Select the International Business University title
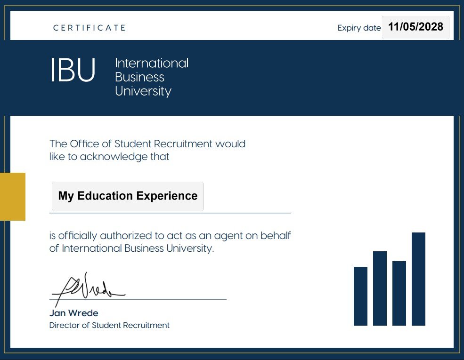Image resolution: width=464 pixels, height=360 pixels. tap(152, 77)
